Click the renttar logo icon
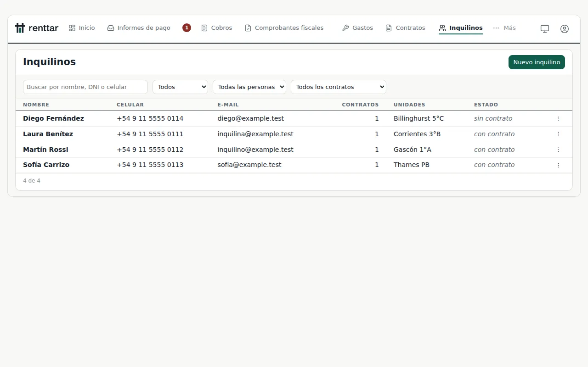Screen dimensions: 588x367 coord(20,28)
